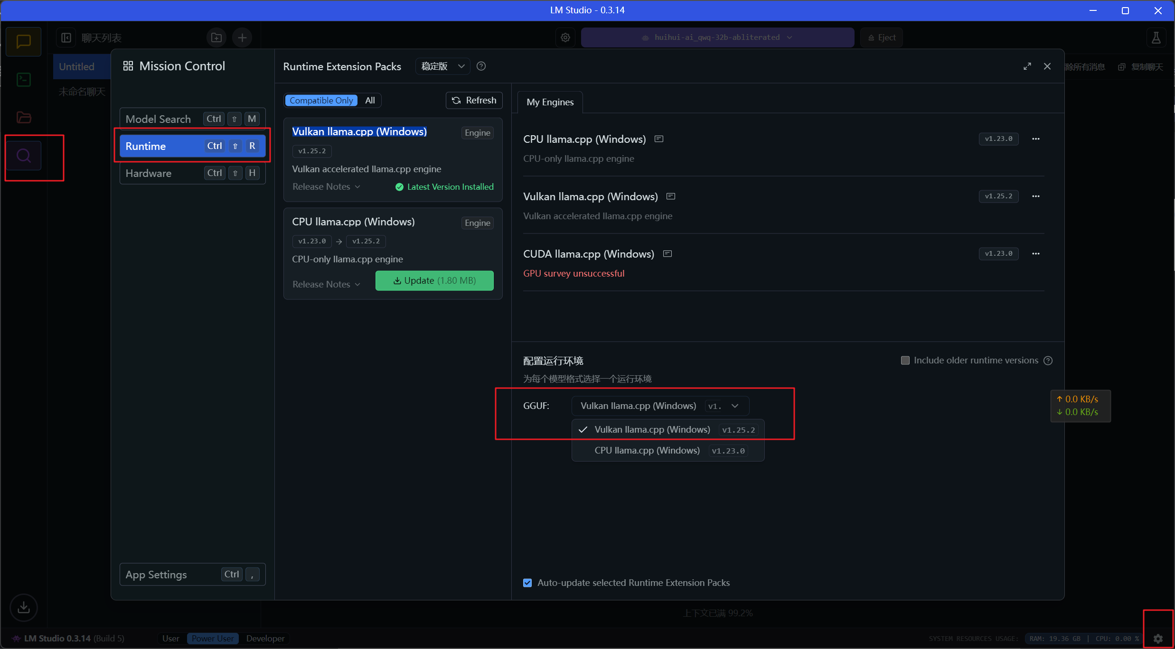Screen dimensions: 1175x649
Task: Click the Update (1.80 MB) button
Action: pyautogui.click(x=434, y=281)
